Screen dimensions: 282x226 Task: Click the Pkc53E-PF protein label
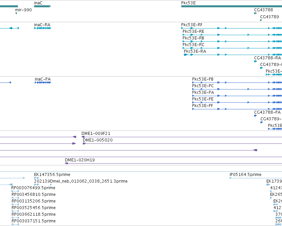[202, 106]
